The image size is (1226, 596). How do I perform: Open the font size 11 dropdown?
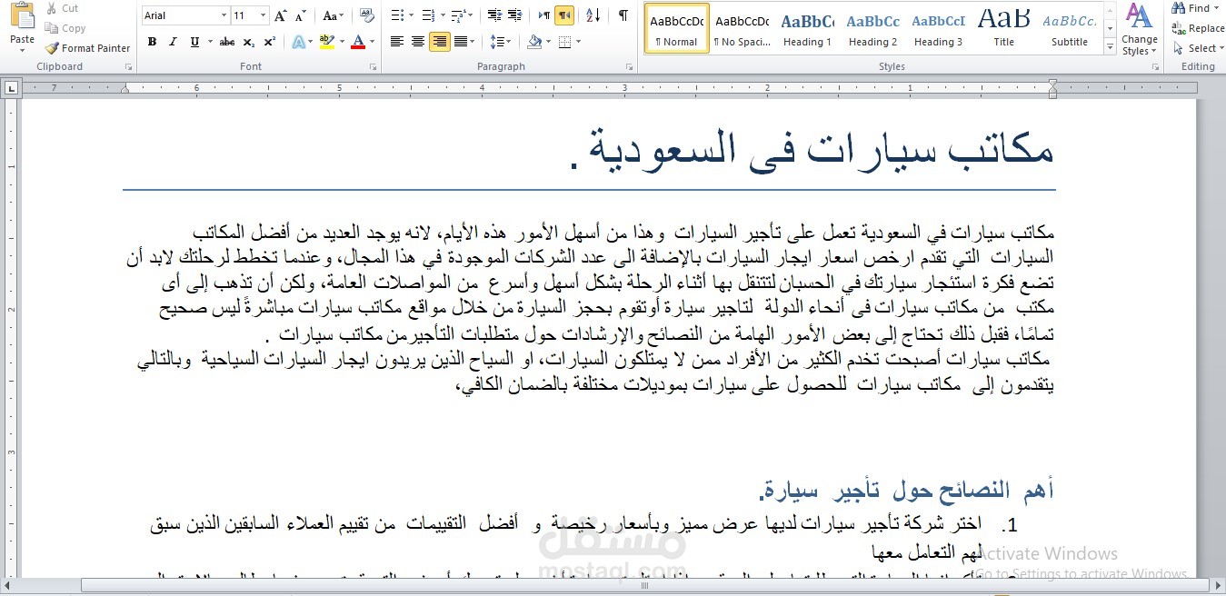pos(264,15)
